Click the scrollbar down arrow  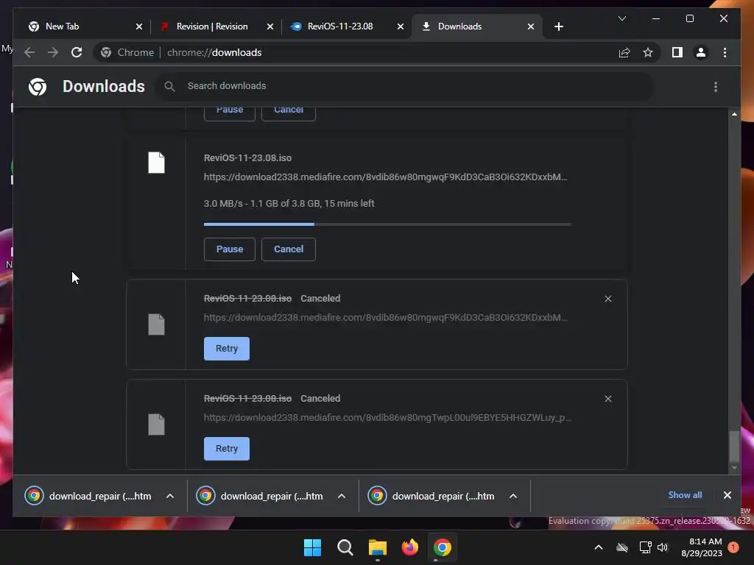pos(734,467)
